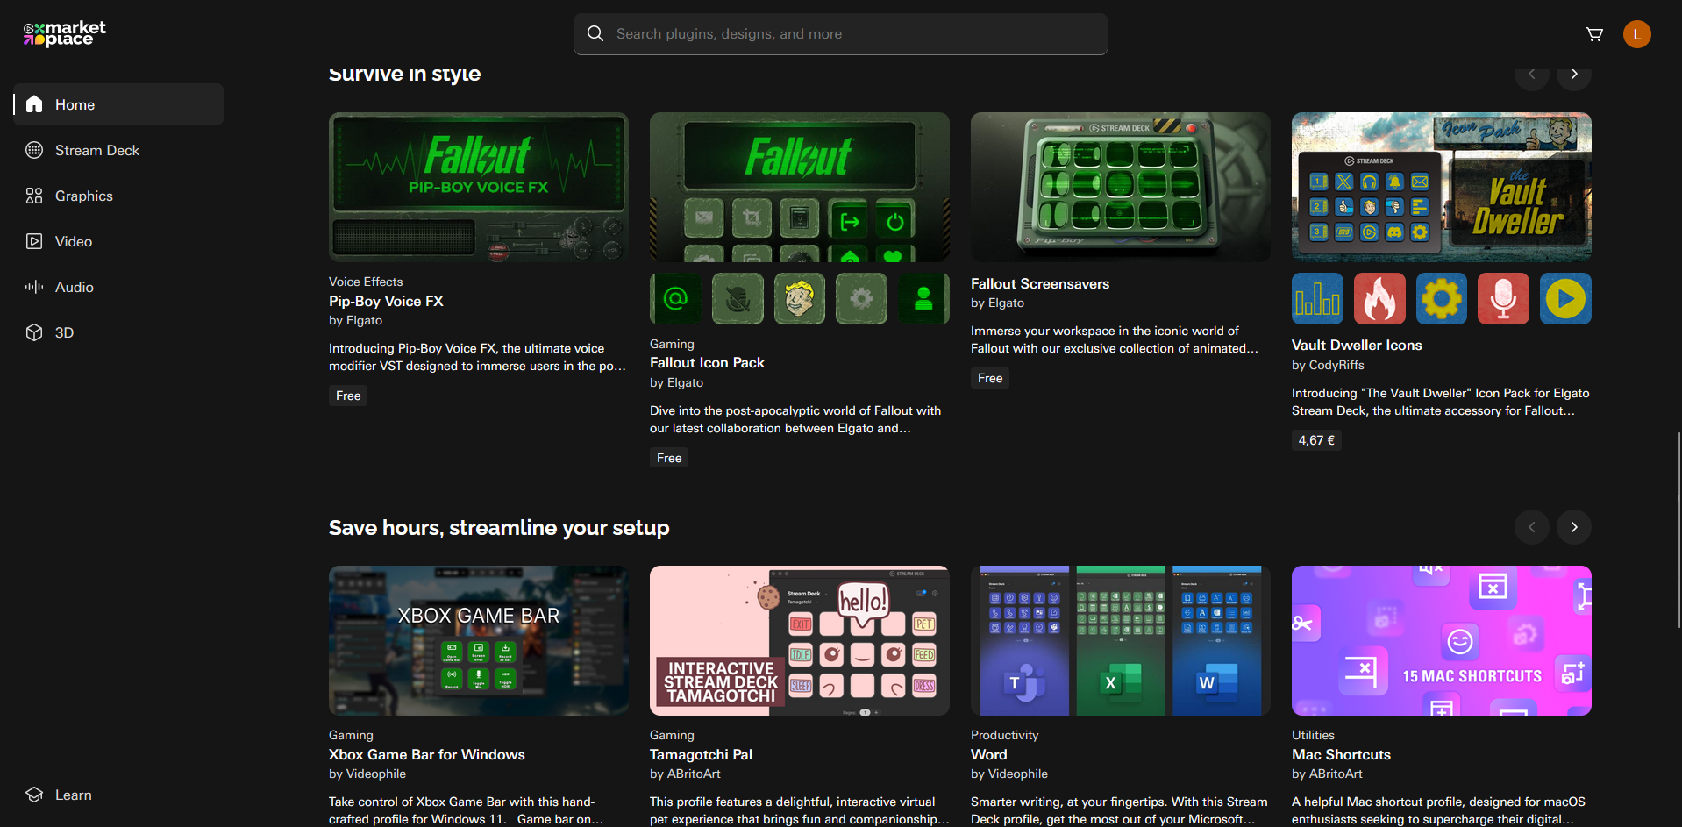Open the Stream Deck section in sidebar
Image resolution: width=1682 pixels, height=827 pixels.
click(x=96, y=150)
